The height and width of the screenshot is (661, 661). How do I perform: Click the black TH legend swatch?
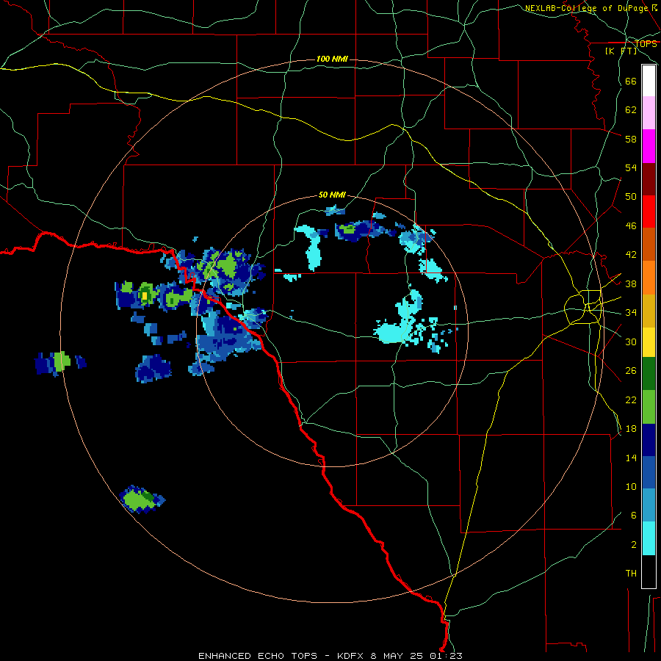click(x=649, y=571)
